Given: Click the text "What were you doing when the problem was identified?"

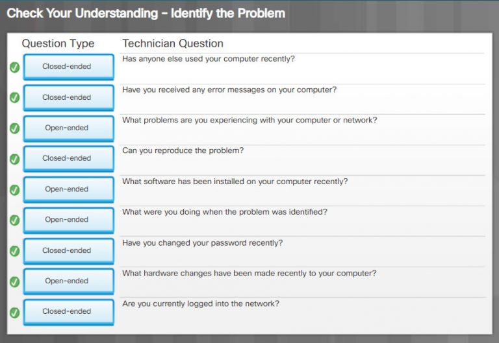Looking at the screenshot, I should (225, 212).
